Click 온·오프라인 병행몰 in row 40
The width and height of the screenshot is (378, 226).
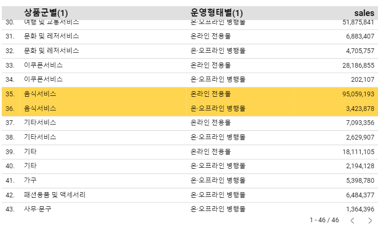pos(218,166)
